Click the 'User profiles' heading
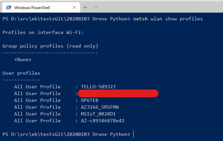 tap(21, 73)
